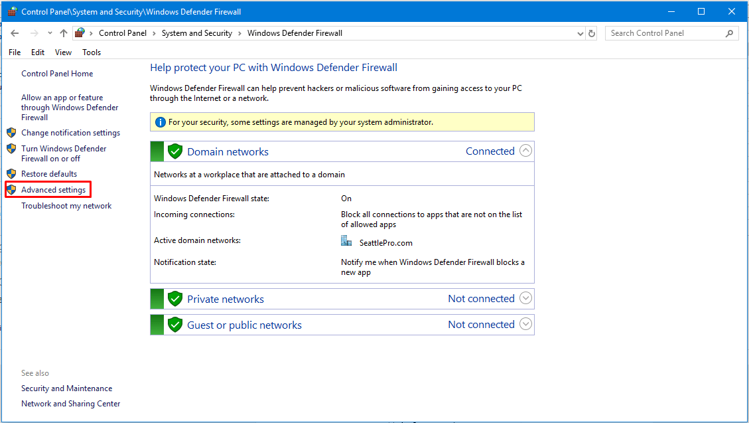Click the SeattlePro.com network icon
This screenshot has width=749, height=423.
coord(346,241)
